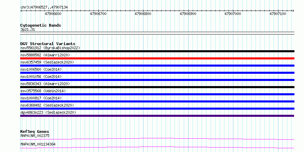Select the black bar for nsv5836343
The height and width of the screenshot is (152, 304).
[157, 87]
